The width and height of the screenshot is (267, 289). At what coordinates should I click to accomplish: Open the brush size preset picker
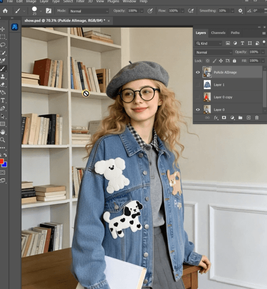point(41,11)
